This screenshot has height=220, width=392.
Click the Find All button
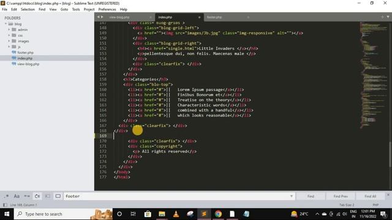[370, 196]
